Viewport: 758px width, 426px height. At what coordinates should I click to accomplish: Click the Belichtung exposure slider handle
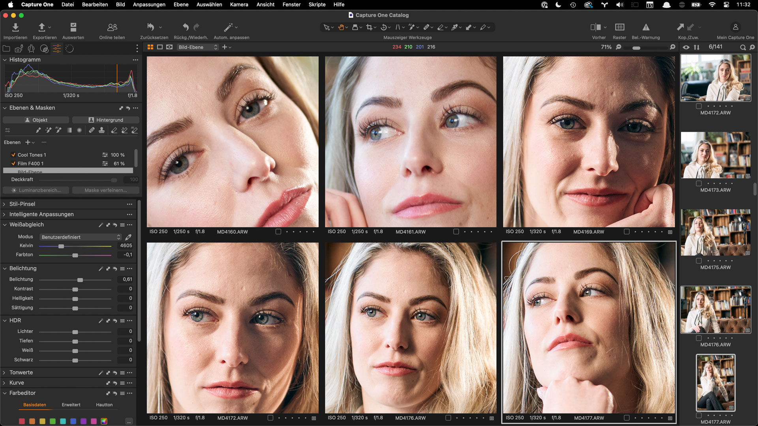pyautogui.click(x=80, y=280)
